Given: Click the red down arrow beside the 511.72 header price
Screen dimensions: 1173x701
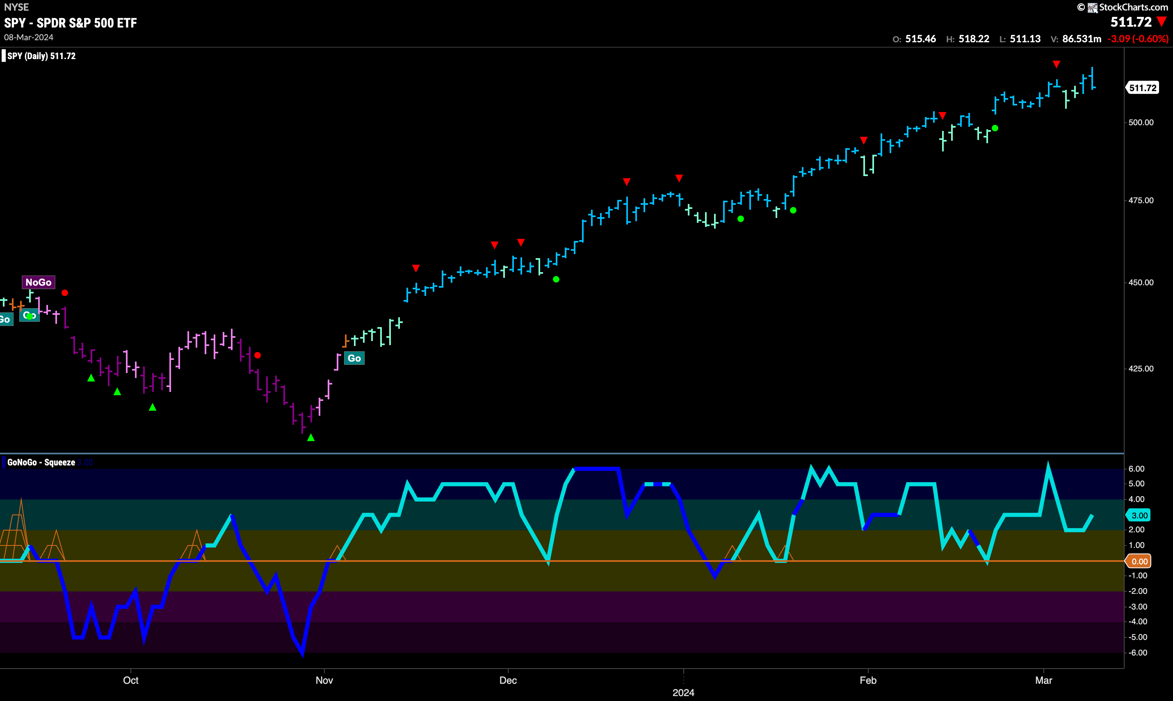Looking at the screenshot, I should point(1162,22).
